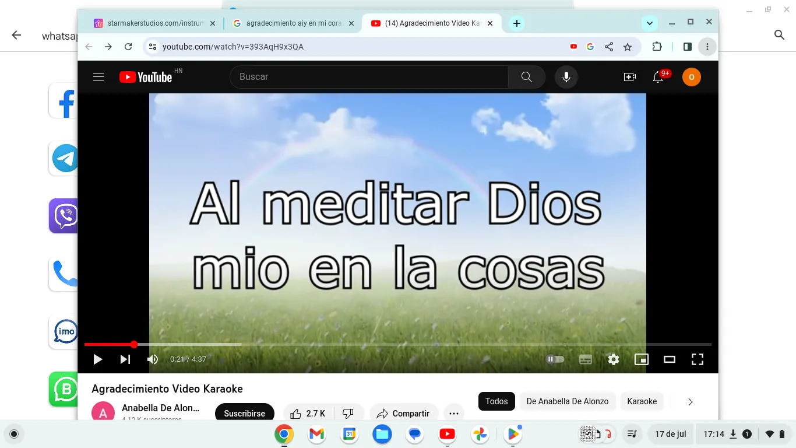Select the Karaoke filter chip
Viewport: 796px width, 448px height.
642,401
